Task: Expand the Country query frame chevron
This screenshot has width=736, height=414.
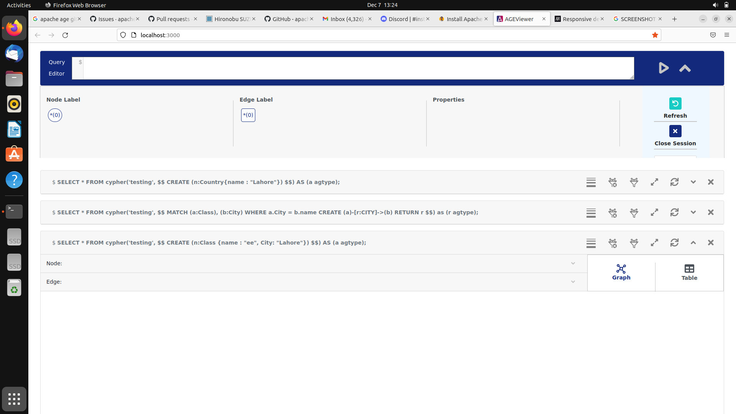Action: pyautogui.click(x=693, y=182)
